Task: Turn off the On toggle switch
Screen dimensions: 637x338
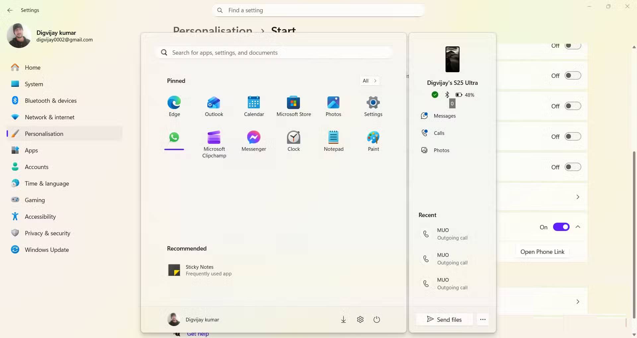Action: tap(561, 227)
